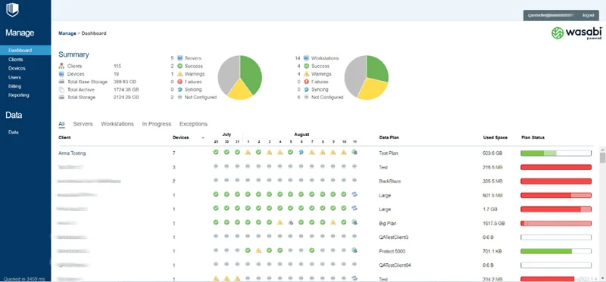This screenshot has height=282, width=606.
Task: Open Billing in the sidebar
Action: pyautogui.click(x=15, y=86)
